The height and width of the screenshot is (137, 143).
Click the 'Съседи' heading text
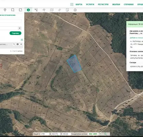tap(133, 62)
